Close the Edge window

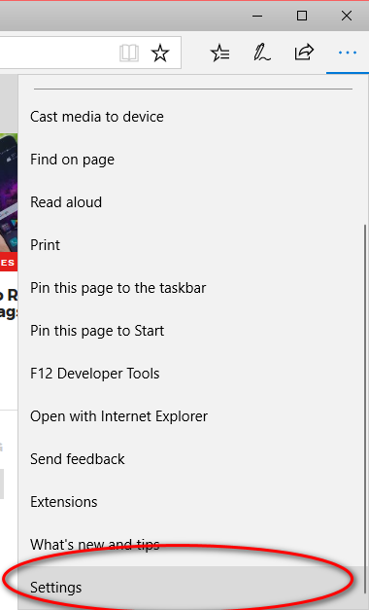pyautogui.click(x=347, y=16)
